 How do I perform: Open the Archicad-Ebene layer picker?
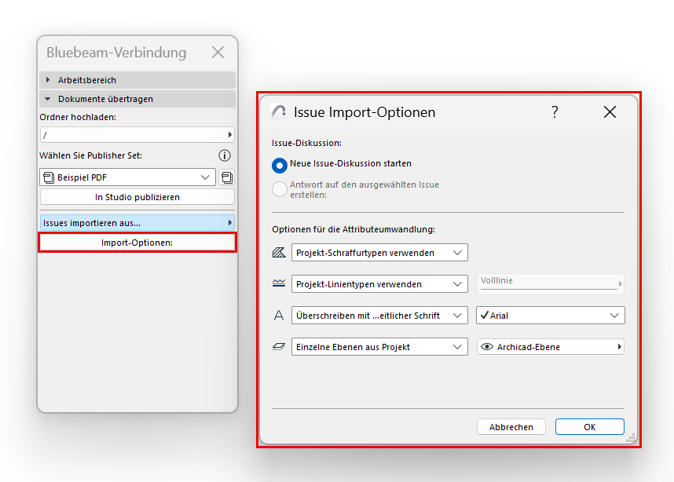click(551, 347)
